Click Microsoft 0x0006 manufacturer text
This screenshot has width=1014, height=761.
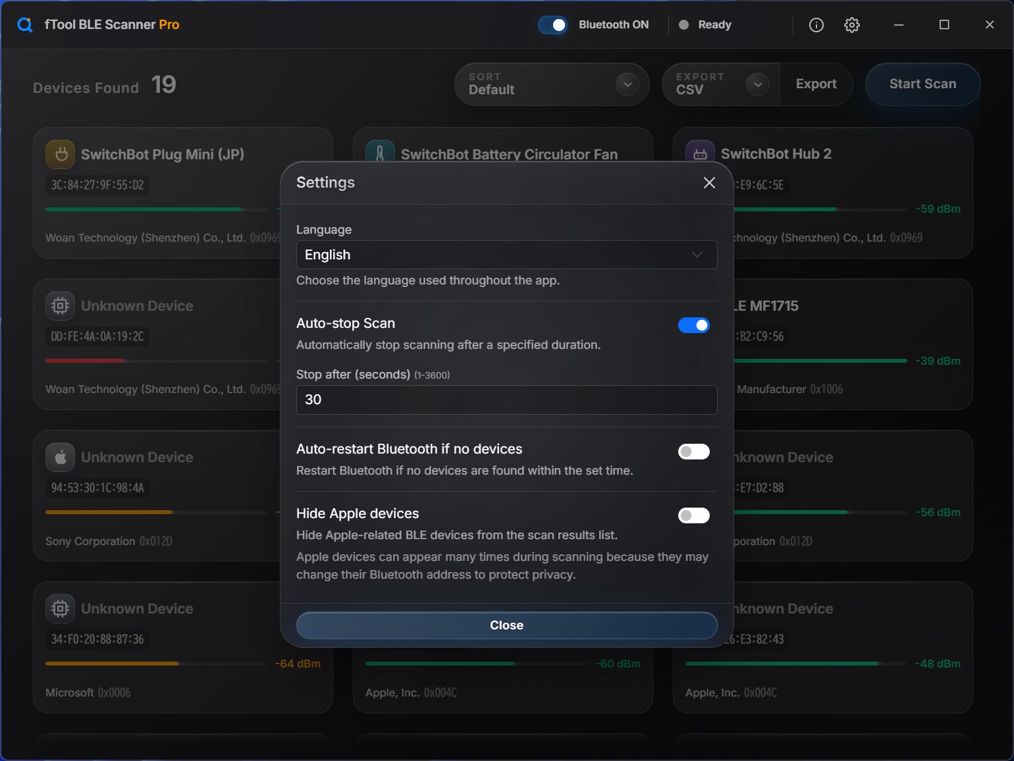[x=88, y=693]
